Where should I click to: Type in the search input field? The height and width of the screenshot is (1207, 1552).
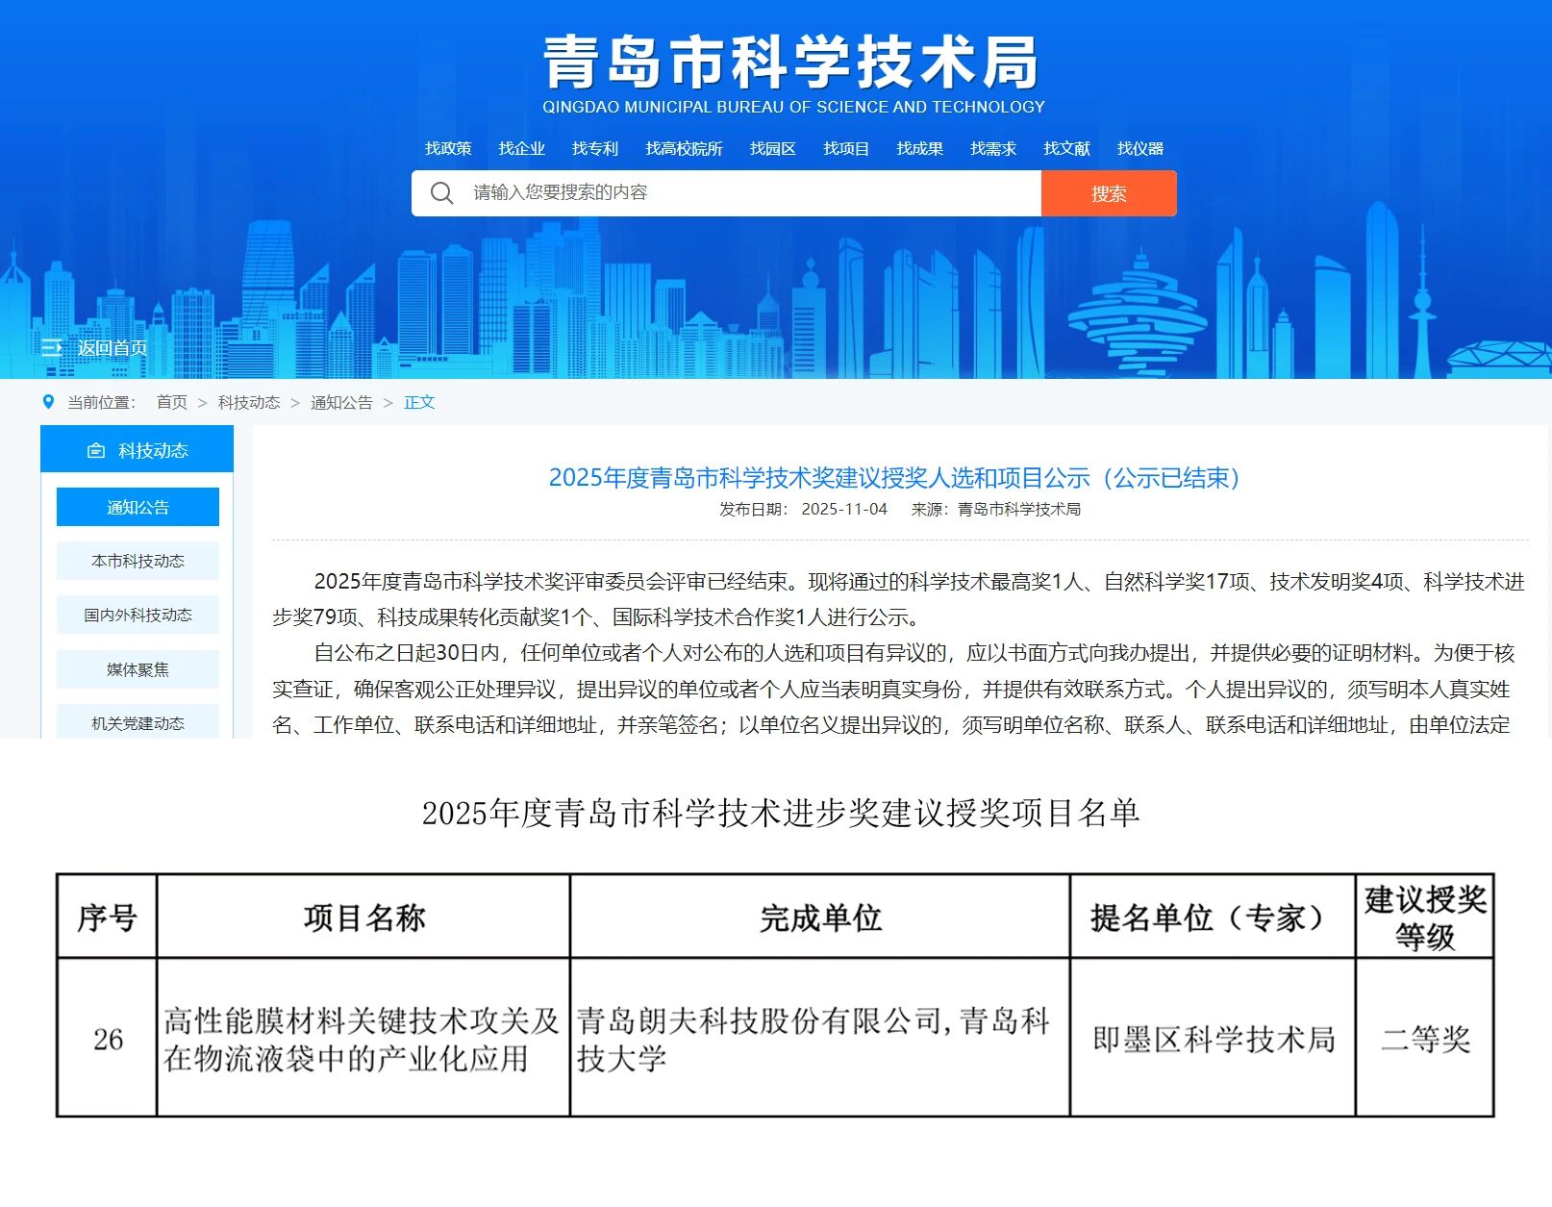coord(750,193)
